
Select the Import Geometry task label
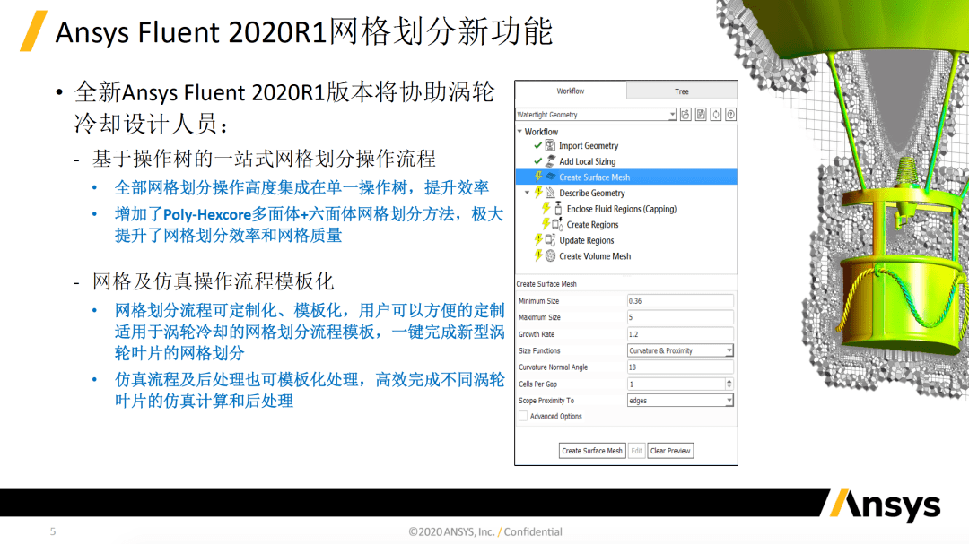(589, 146)
